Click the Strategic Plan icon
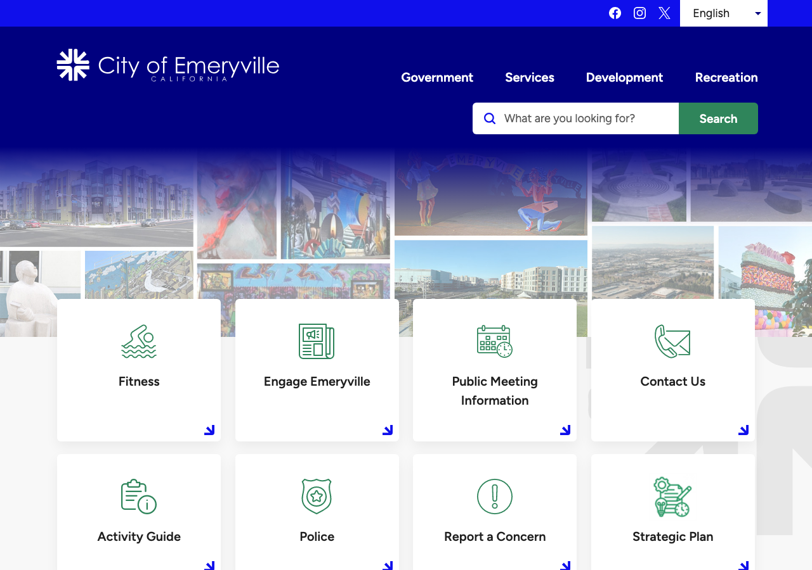The width and height of the screenshot is (812, 570). pyautogui.click(x=672, y=497)
